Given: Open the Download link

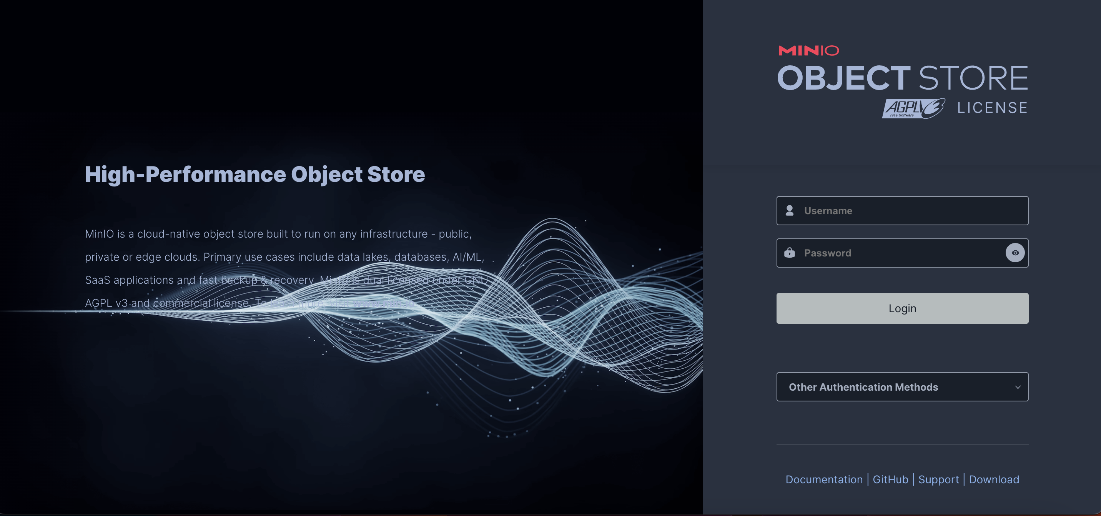Looking at the screenshot, I should click(993, 479).
